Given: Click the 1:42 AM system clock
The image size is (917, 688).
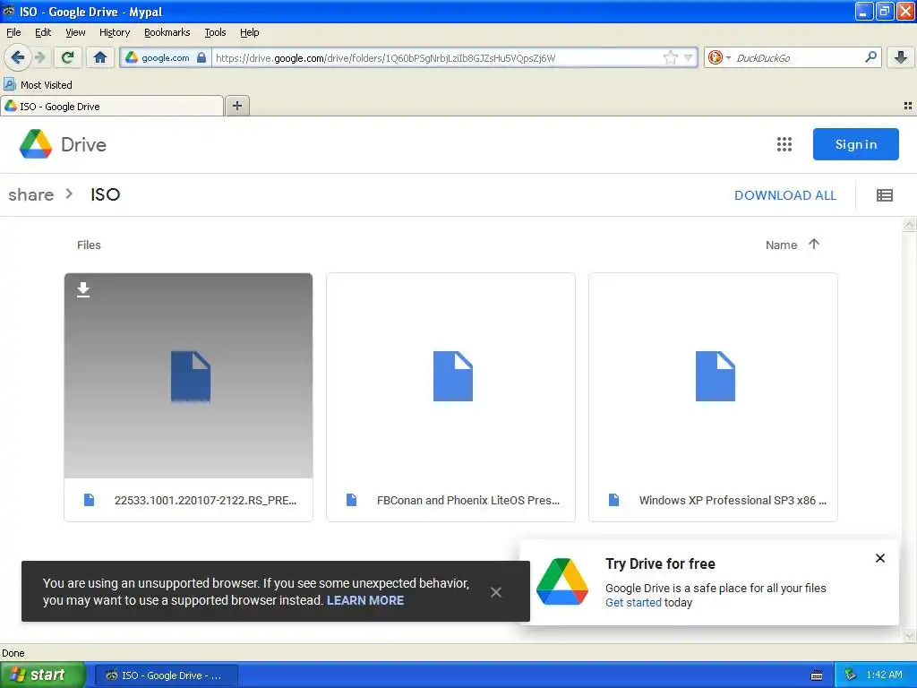Looking at the screenshot, I should click(884, 675).
